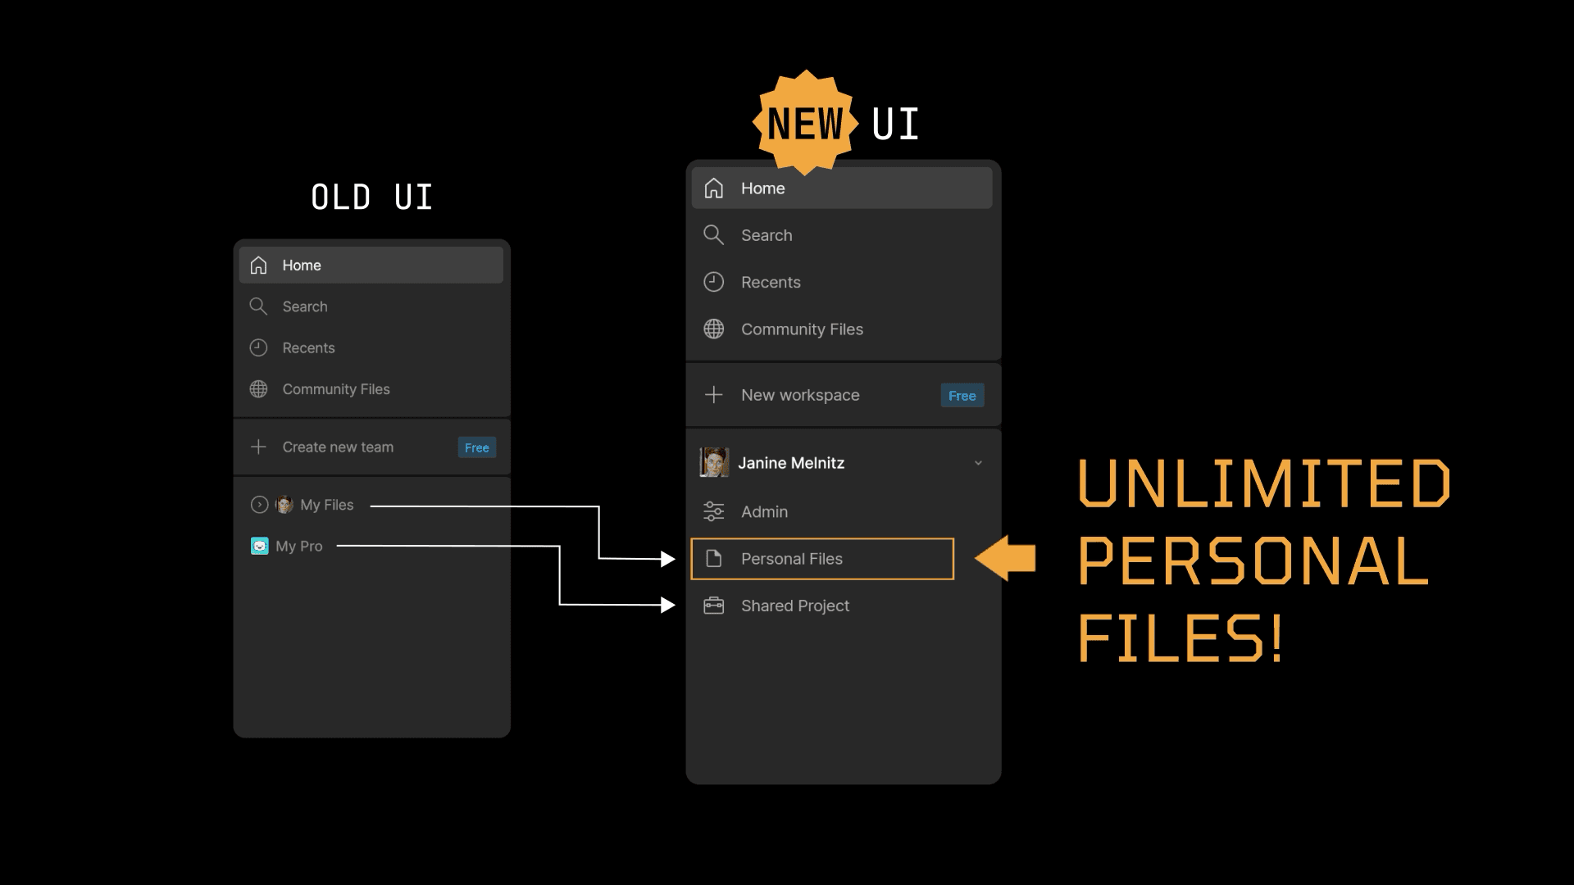Screen dimensions: 1574x885
Task: Select Home in the old UI sidebar
Action: coord(301,265)
